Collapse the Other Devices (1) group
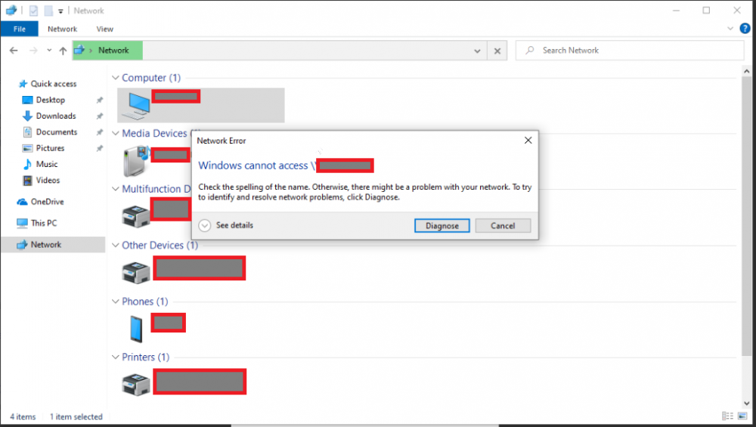The image size is (756, 427). coord(115,246)
